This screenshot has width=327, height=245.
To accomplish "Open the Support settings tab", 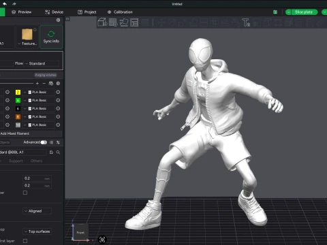I will point(16,161).
